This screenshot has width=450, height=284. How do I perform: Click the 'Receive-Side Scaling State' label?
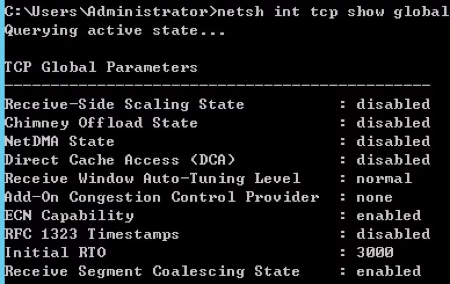coord(124,104)
